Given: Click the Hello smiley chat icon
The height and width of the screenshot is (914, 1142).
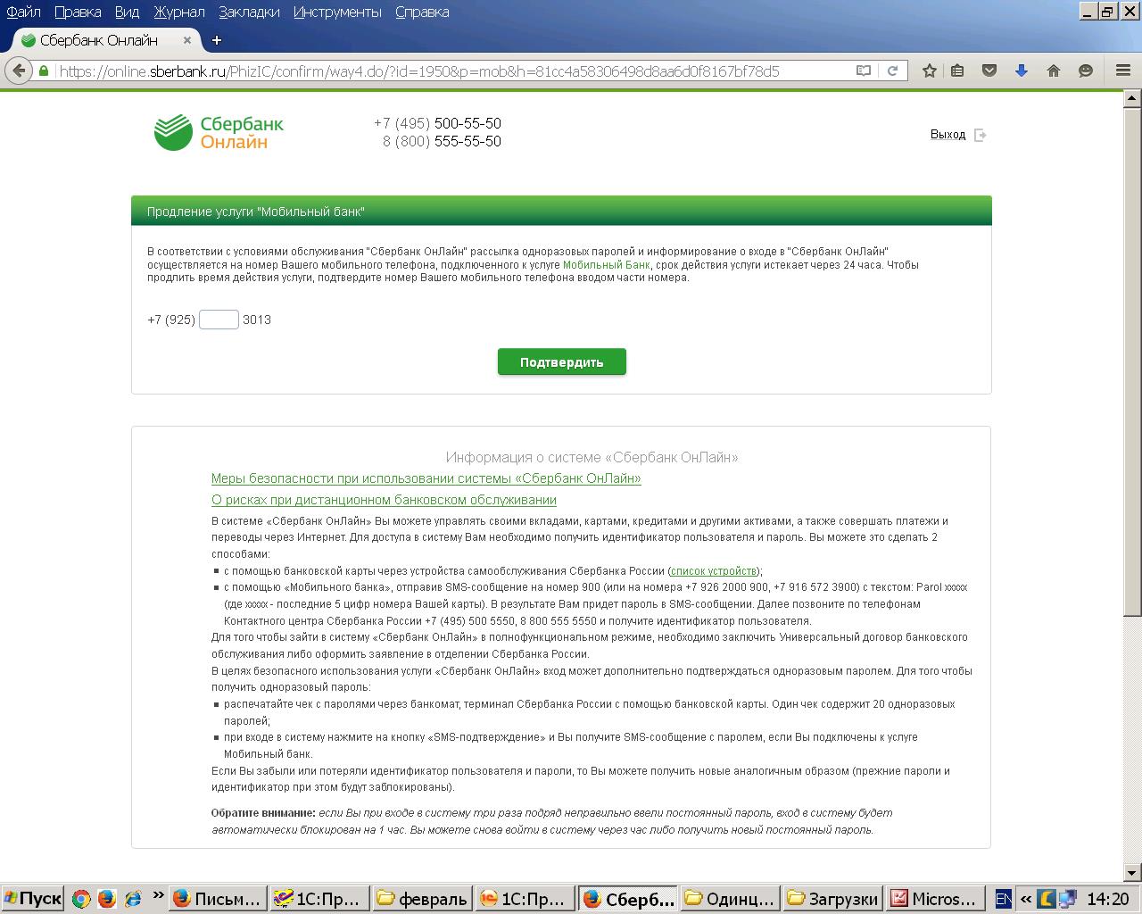Looking at the screenshot, I should pyautogui.click(x=1086, y=71).
